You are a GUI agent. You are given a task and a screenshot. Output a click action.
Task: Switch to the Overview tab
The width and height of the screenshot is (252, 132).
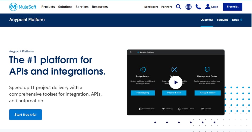(207, 20)
